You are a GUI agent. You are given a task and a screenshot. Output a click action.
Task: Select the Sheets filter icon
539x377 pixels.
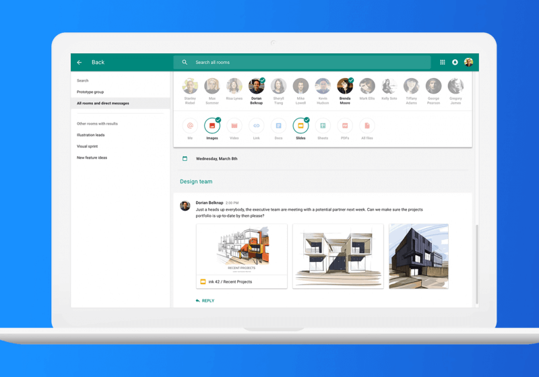point(323,126)
